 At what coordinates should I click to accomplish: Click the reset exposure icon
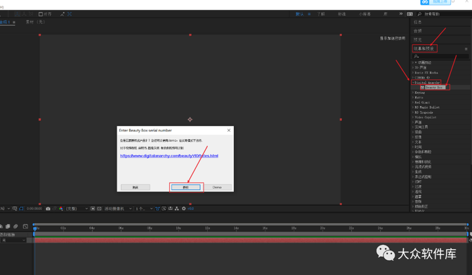tap(184, 209)
